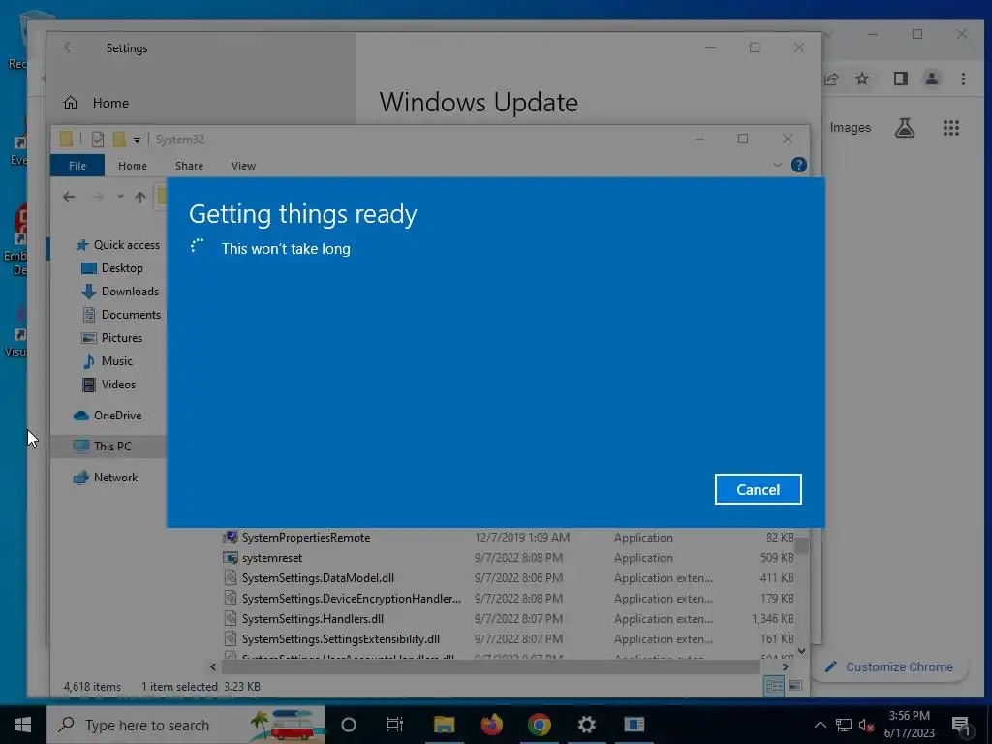Image resolution: width=992 pixels, height=744 pixels.
Task: Open the View ribbon tab
Action: (x=243, y=165)
